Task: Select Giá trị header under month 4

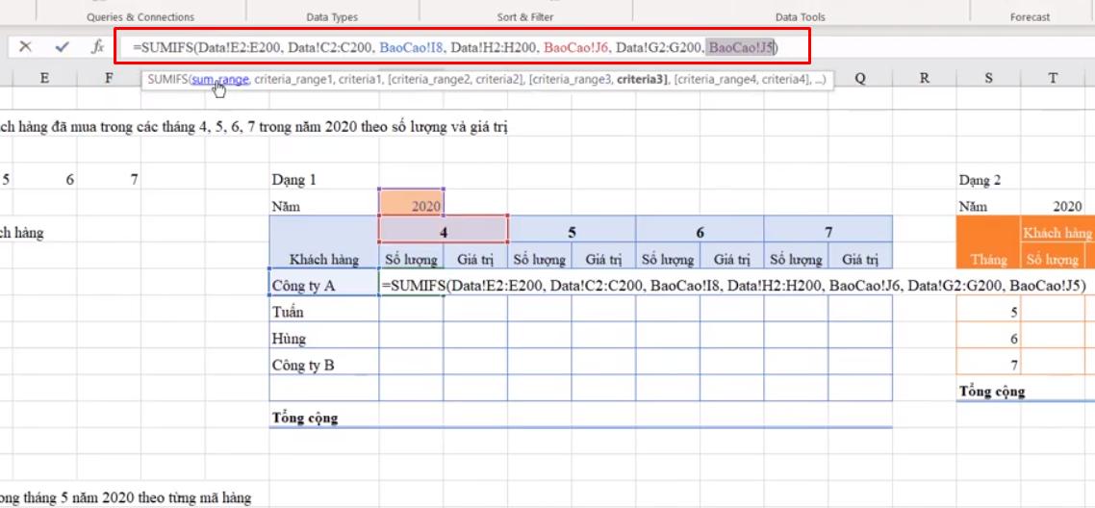Action: (x=475, y=255)
